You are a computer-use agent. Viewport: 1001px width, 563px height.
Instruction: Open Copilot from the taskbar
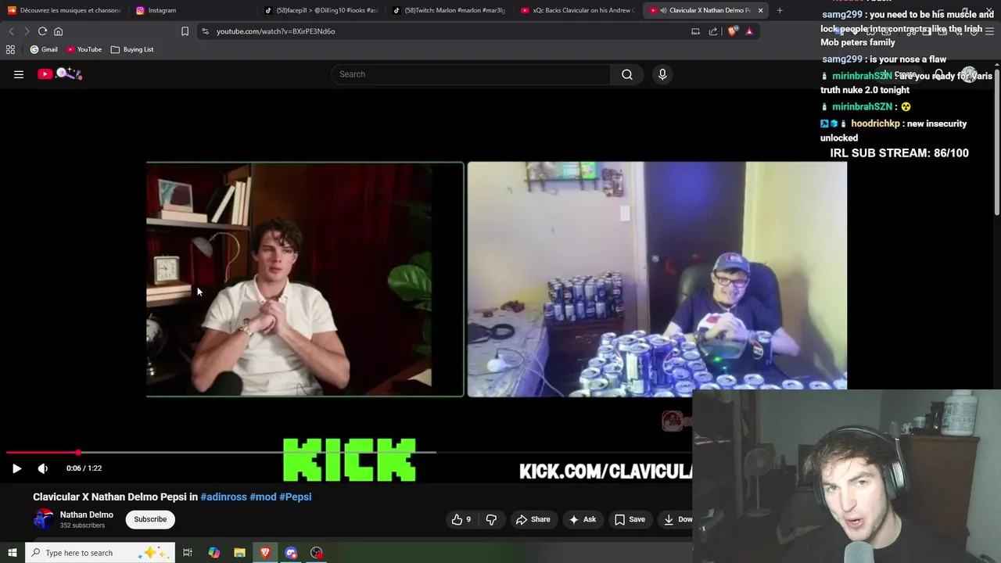(213, 553)
